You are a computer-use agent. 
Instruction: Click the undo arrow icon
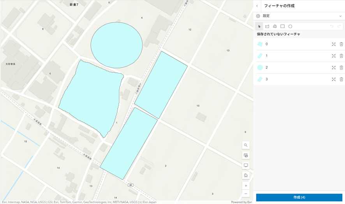331,26
